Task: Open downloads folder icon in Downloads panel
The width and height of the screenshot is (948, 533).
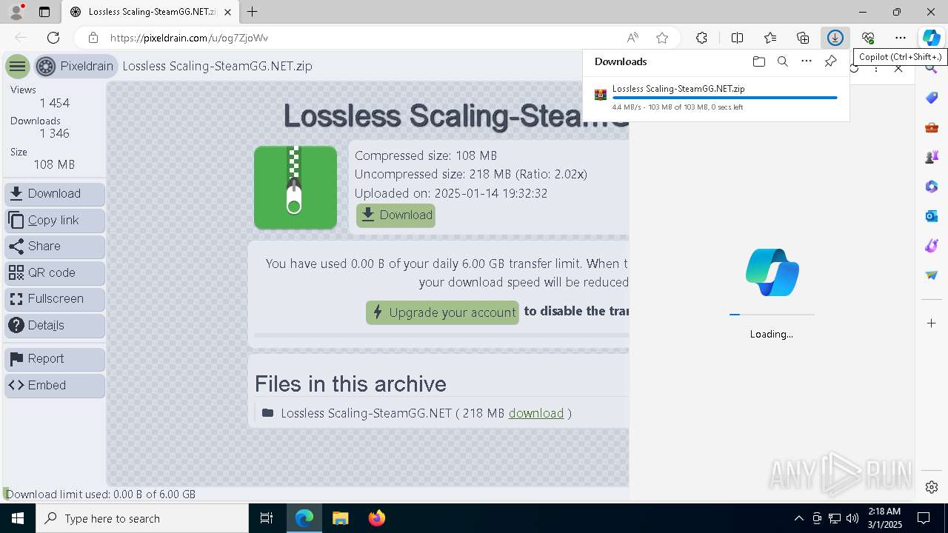Action: click(x=758, y=61)
